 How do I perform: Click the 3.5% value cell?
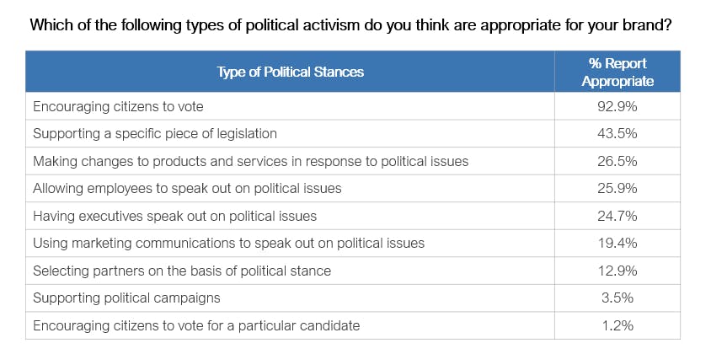(x=617, y=298)
